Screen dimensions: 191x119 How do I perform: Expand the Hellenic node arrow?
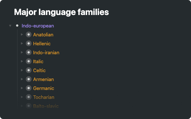(22, 43)
